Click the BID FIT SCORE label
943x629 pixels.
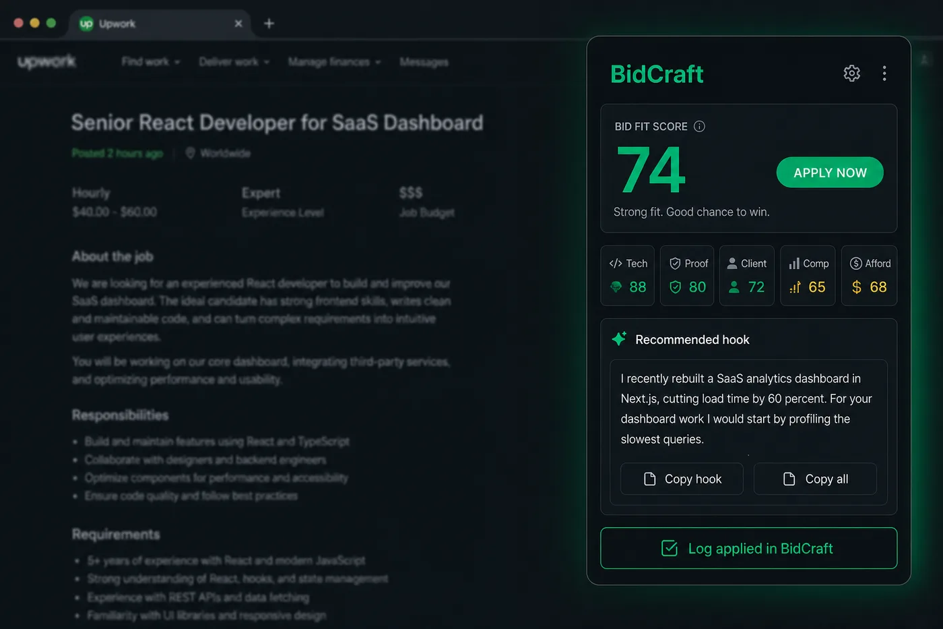(x=651, y=126)
